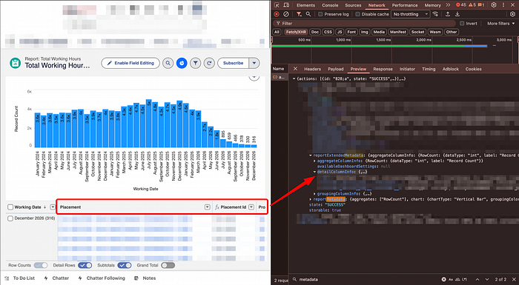This screenshot has height=285, width=519.
Task: Open DevTools main settings gear
Action: [494, 5]
